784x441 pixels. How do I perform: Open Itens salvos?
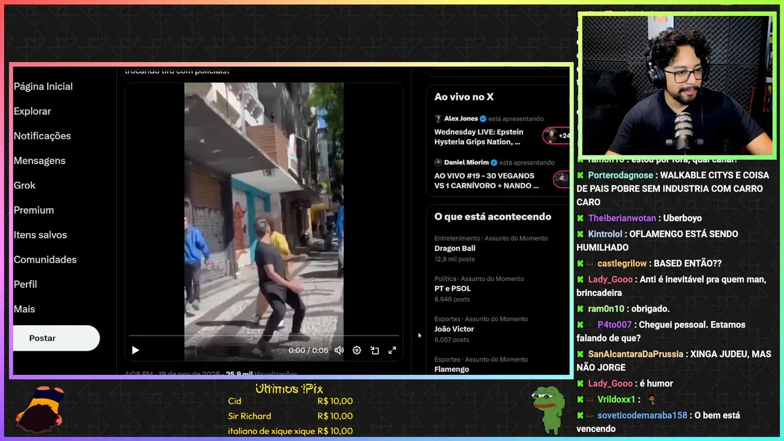pos(40,235)
